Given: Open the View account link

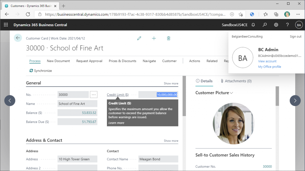Looking at the screenshot, I should coord(267,61).
